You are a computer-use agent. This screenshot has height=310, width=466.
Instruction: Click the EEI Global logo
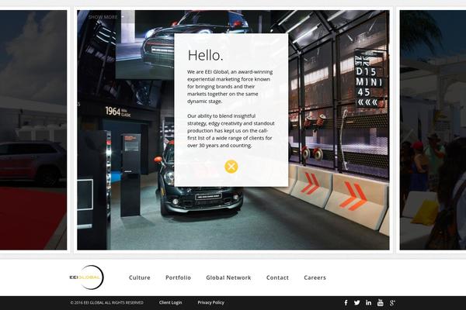coord(87,277)
